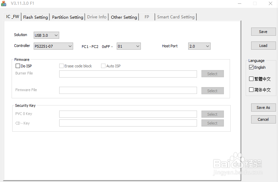The width and height of the screenshot is (278, 182).
Task: Click the Cancel button
Action: click(x=263, y=119)
